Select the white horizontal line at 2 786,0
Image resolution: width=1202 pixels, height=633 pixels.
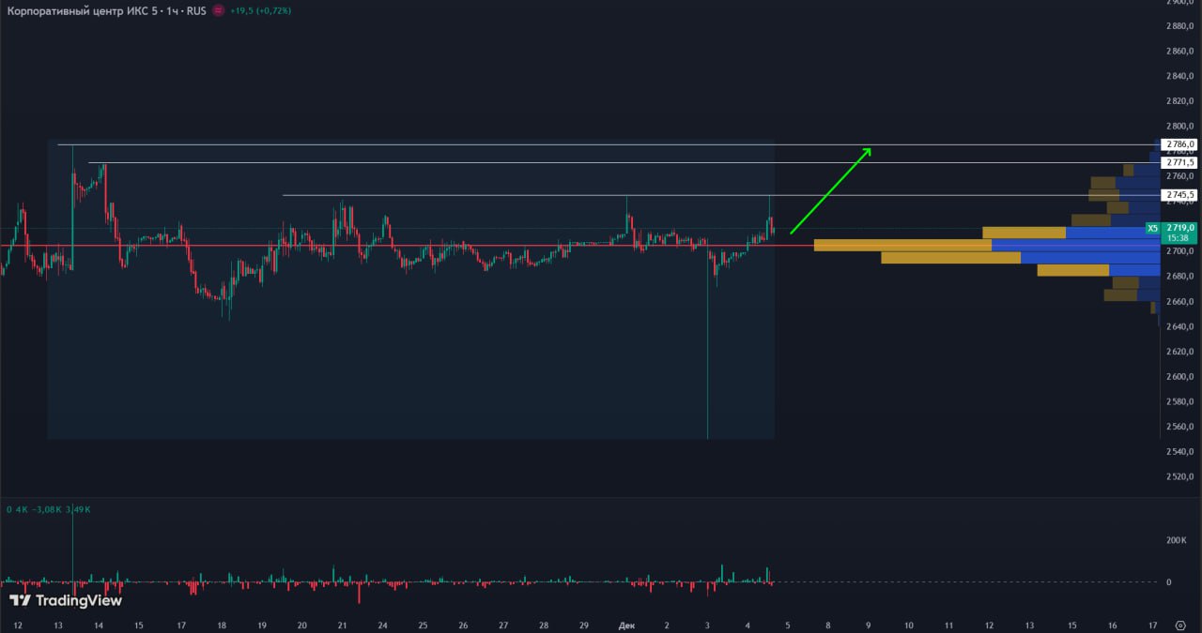pos(470,144)
